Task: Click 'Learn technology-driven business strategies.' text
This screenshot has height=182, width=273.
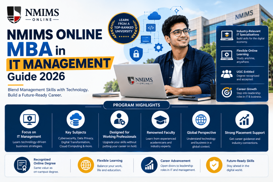Action: 29,144
